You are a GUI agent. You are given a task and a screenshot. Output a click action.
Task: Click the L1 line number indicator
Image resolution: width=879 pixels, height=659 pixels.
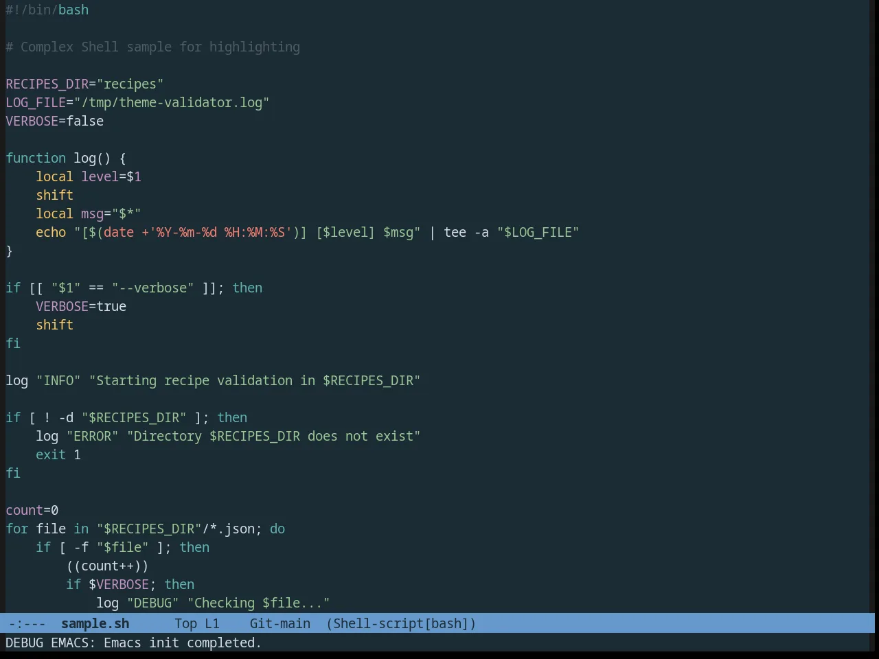coord(212,623)
